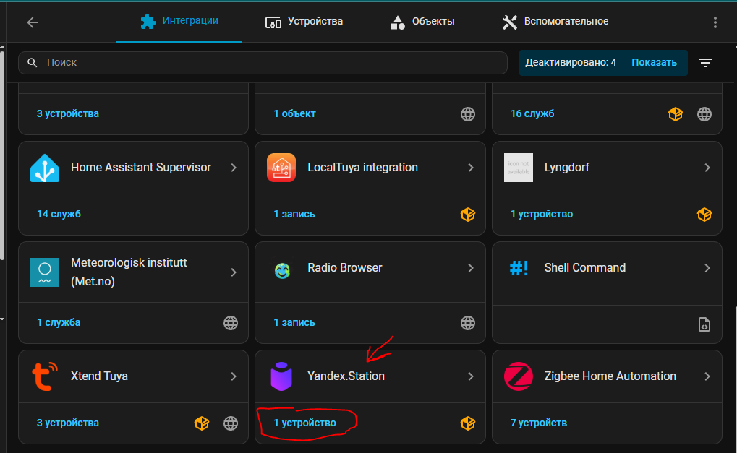Click the Shell Command title text
This screenshot has height=453, width=737.
(584, 268)
